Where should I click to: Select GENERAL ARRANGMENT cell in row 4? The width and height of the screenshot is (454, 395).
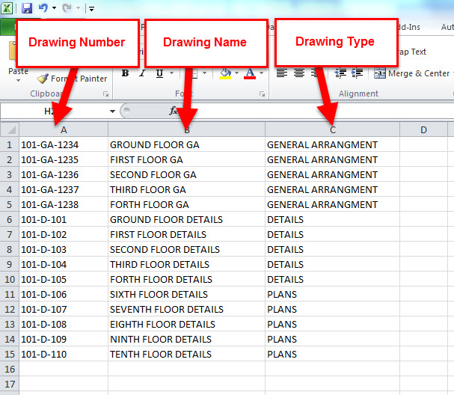332,189
